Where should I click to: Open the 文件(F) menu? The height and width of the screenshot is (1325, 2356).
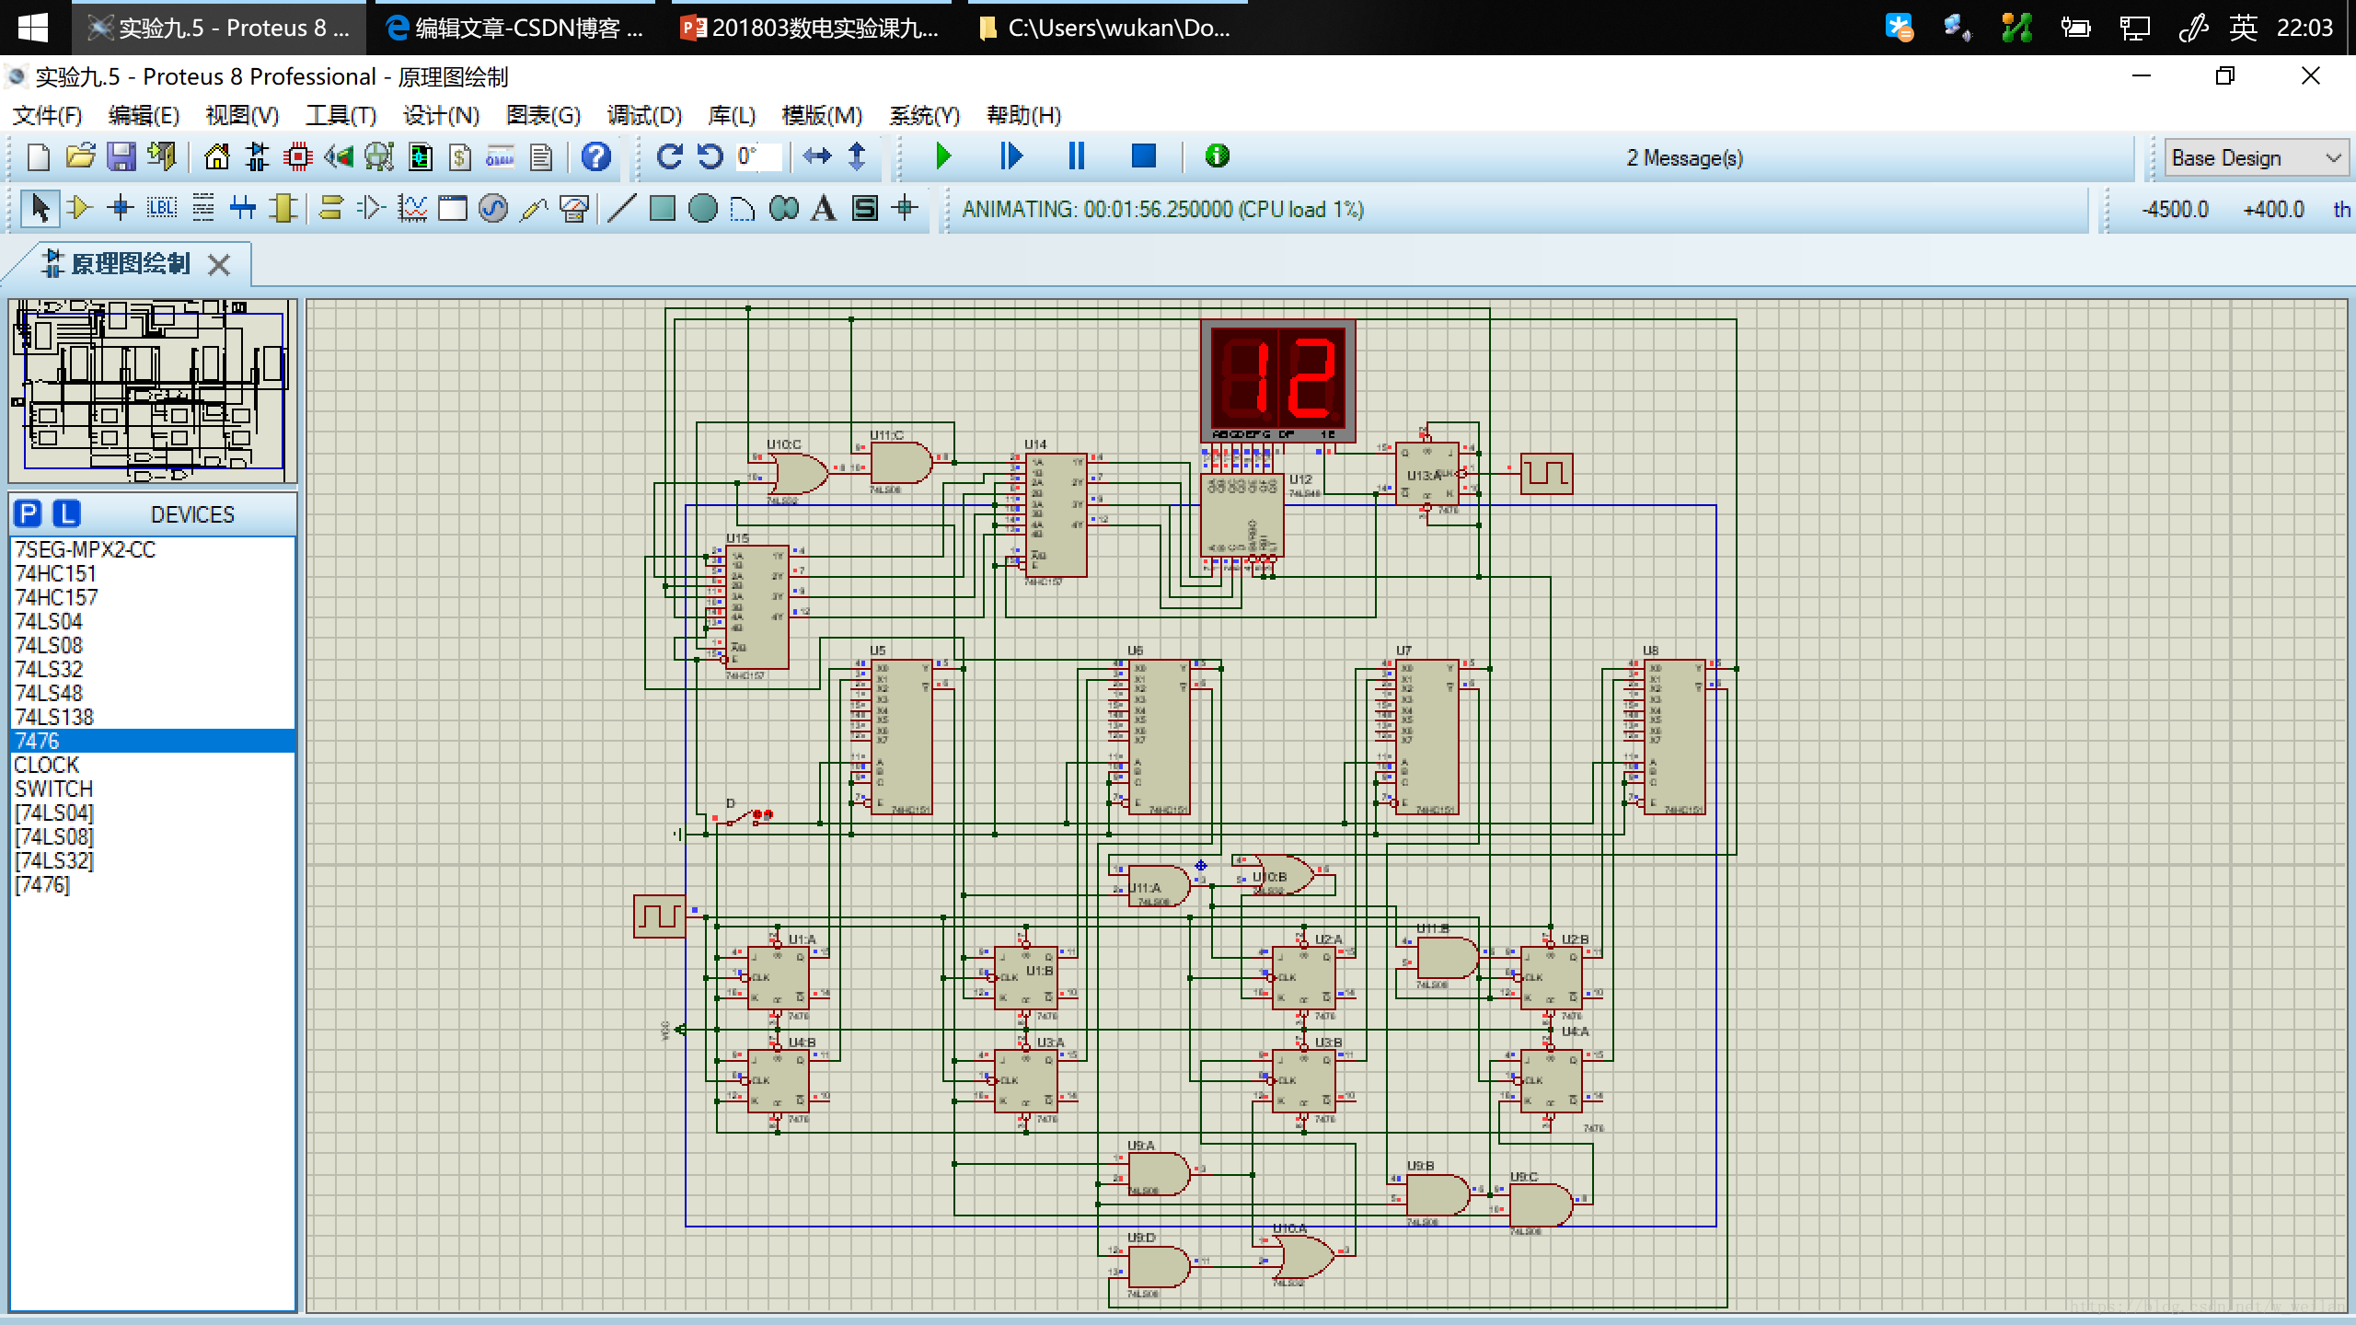[x=48, y=115]
